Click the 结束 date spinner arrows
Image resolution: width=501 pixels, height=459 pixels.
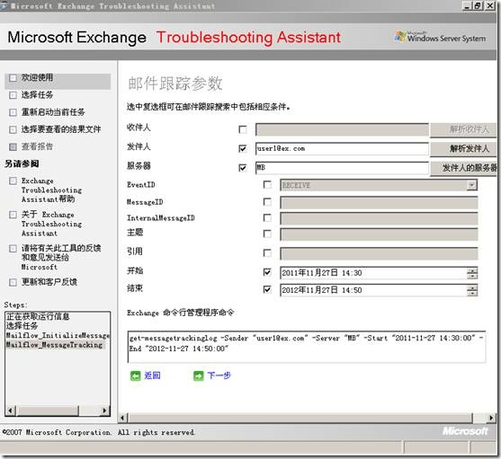[472, 290]
